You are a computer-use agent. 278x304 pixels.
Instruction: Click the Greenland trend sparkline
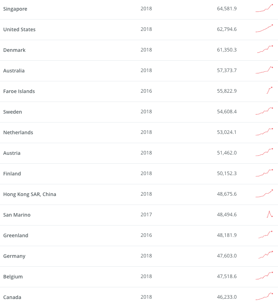(x=265, y=235)
